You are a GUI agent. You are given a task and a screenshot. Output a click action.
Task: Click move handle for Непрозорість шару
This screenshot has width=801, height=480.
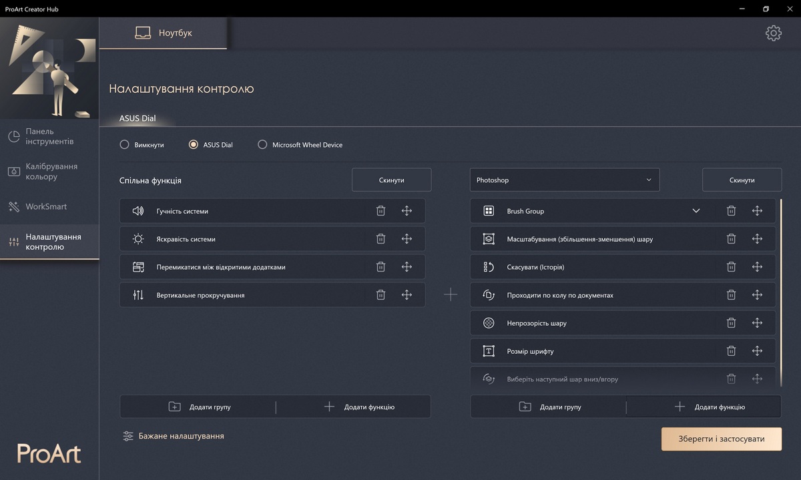pos(757,323)
